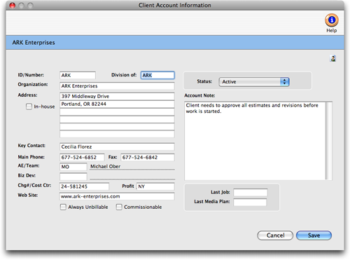This screenshot has height=260, width=350.
Task: Select the address line 397 Middleway Drive
Action: click(117, 96)
